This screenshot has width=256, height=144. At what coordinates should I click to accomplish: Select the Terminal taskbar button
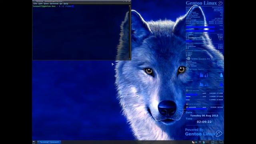(x=49, y=142)
